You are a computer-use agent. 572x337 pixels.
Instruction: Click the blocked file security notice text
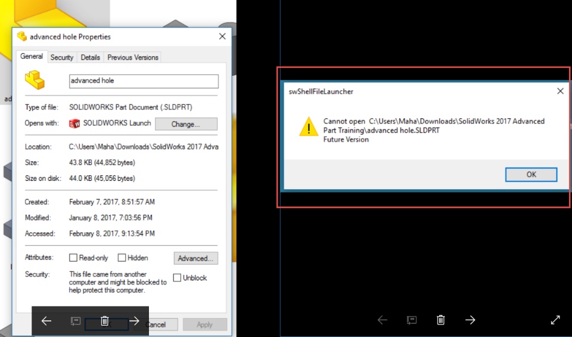(117, 282)
